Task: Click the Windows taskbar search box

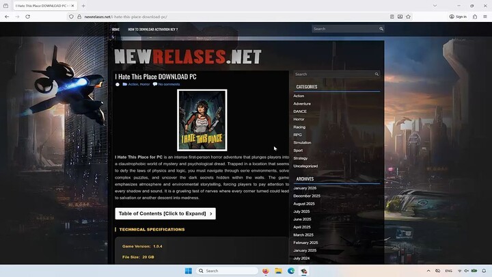Action: pyautogui.click(x=227, y=271)
